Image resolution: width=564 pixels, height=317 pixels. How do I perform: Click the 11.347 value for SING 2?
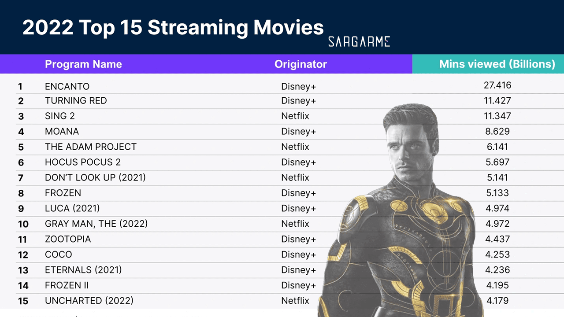coord(497,116)
